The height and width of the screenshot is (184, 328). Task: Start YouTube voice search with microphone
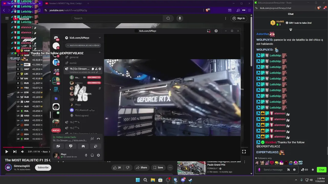pos(180,18)
